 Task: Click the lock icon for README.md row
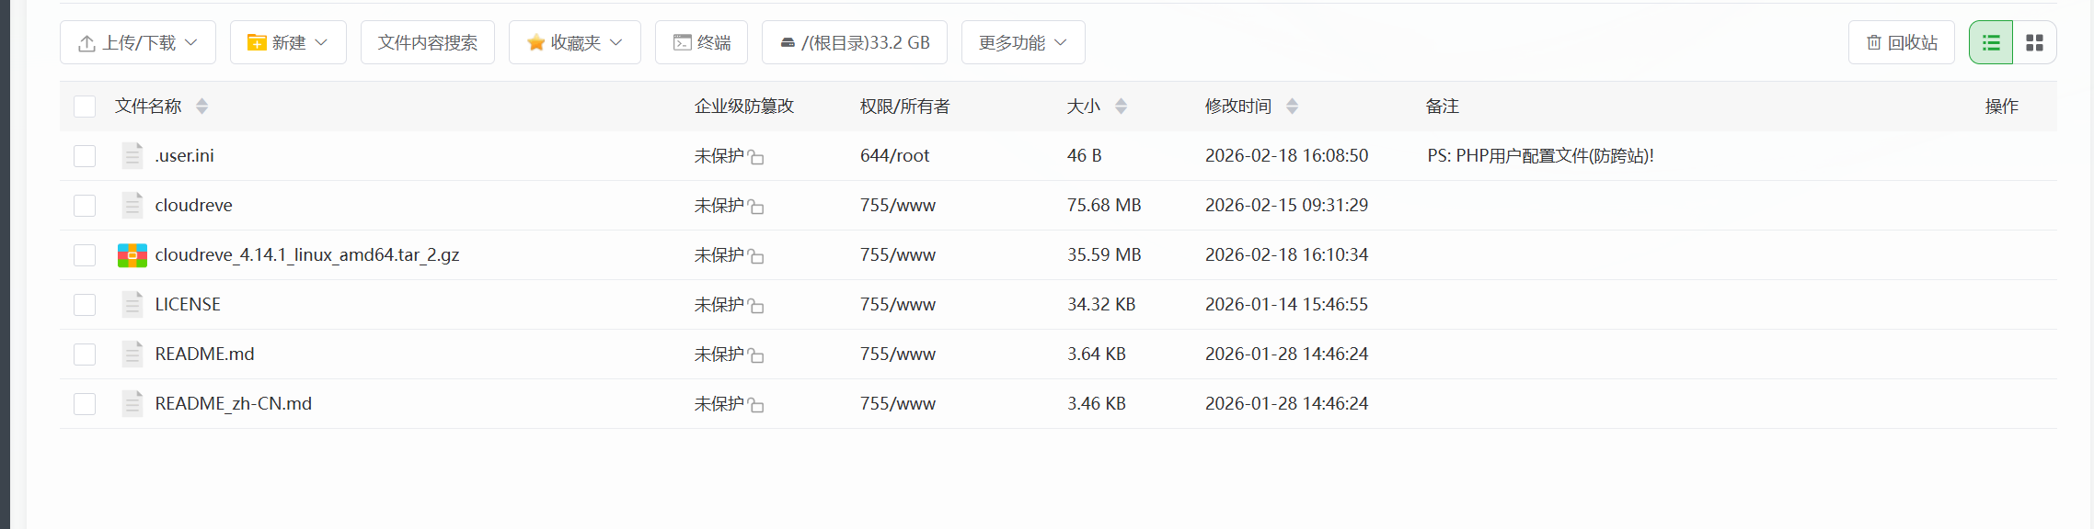click(756, 355)
